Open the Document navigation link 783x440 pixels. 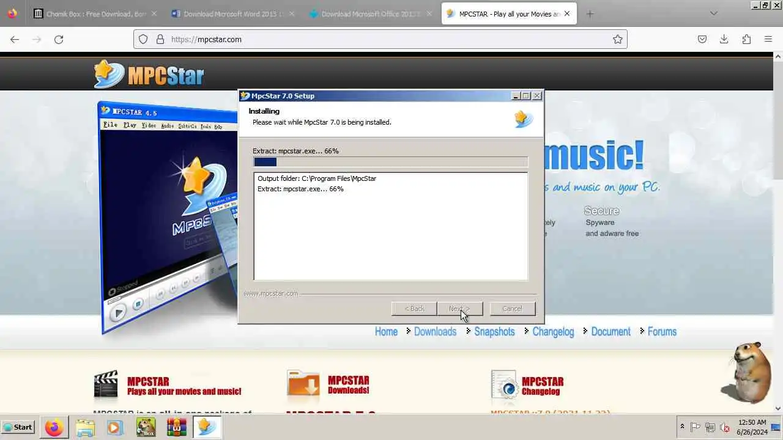(x=610, y=331)
